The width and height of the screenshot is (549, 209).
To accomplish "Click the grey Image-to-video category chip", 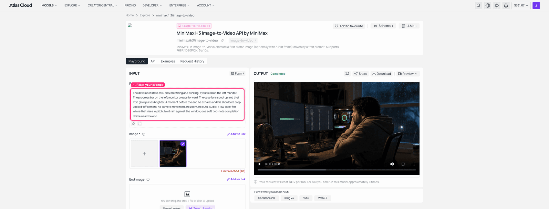I will pyautogui.click(x=243, y=41).
